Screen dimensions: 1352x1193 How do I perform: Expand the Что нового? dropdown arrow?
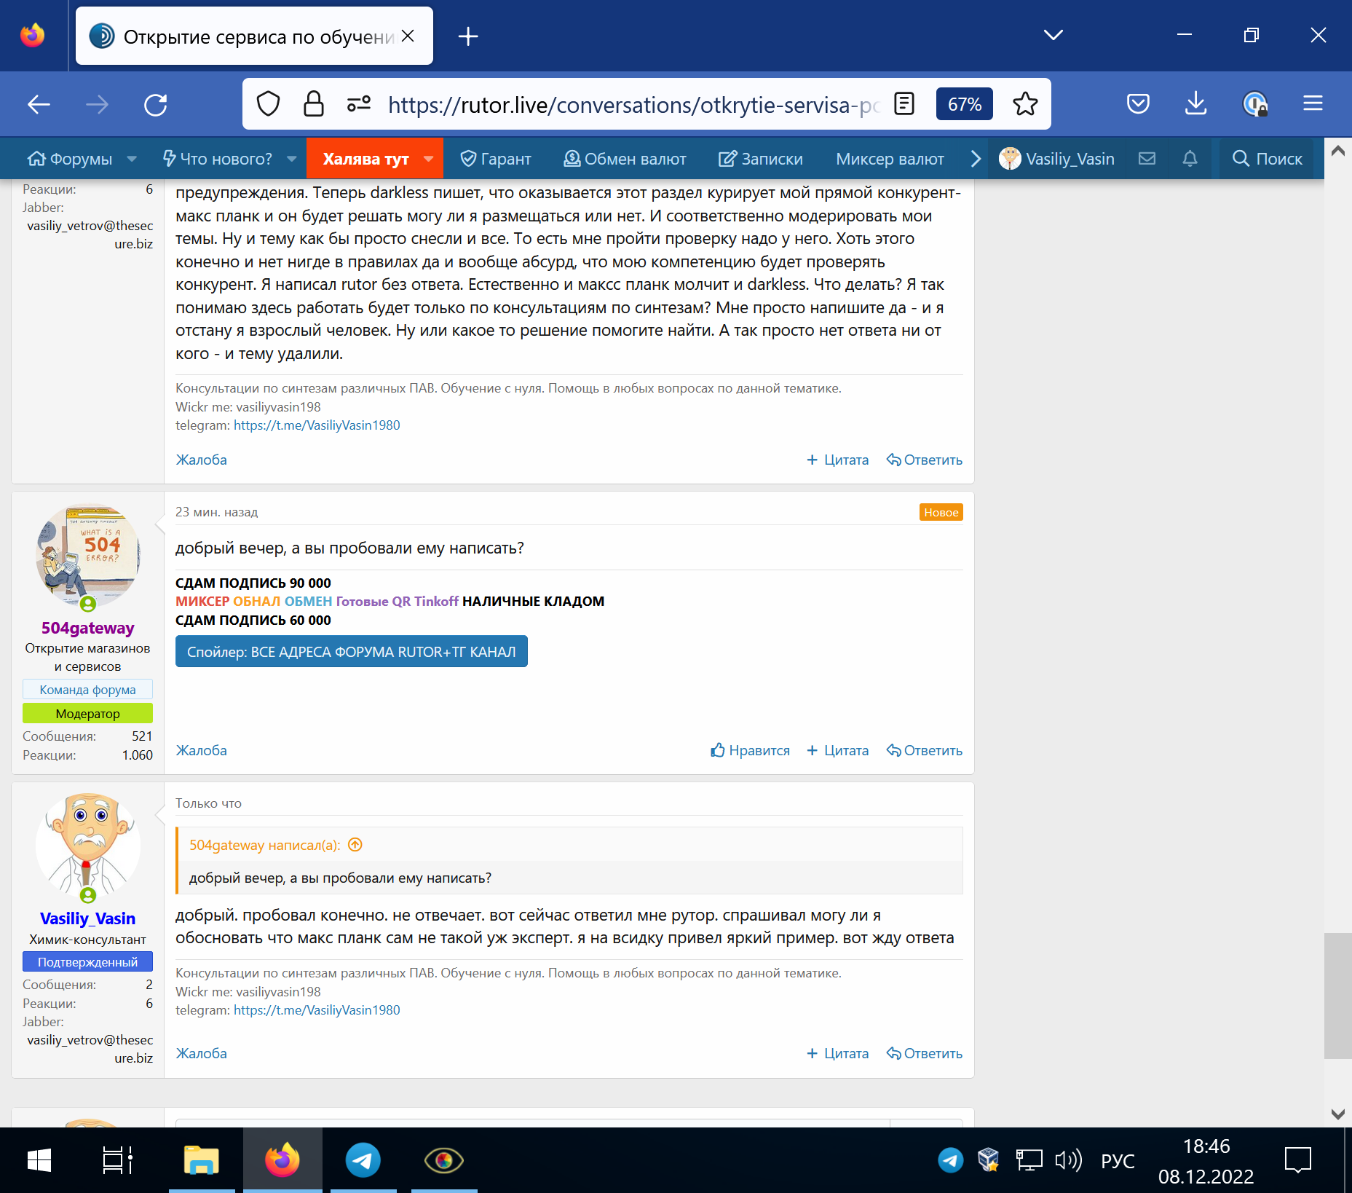pyautogui.click(x=291, y=159)
